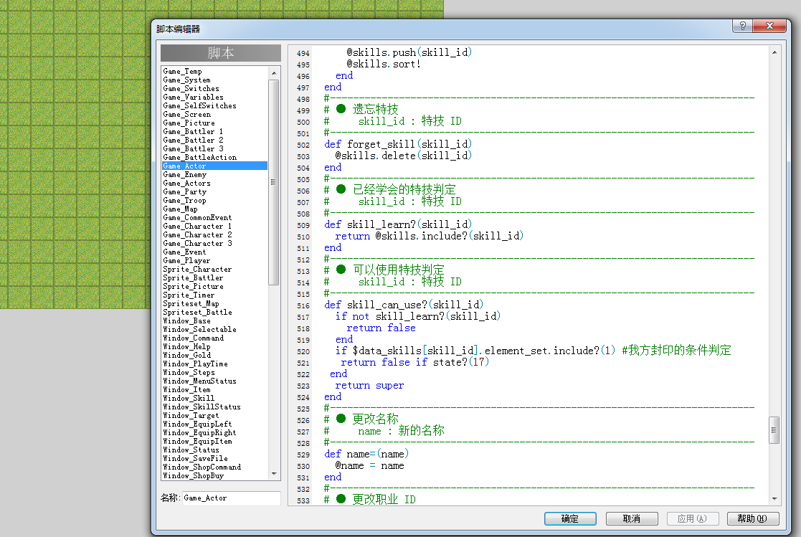Screen dimensions: 801x537
Task: Select Window_PlayTime script
Action: (x=214, y=363)
